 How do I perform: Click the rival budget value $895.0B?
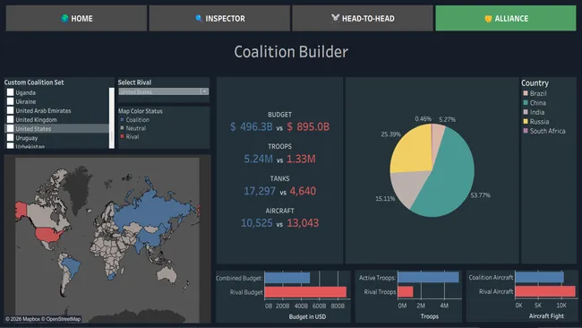308,127
